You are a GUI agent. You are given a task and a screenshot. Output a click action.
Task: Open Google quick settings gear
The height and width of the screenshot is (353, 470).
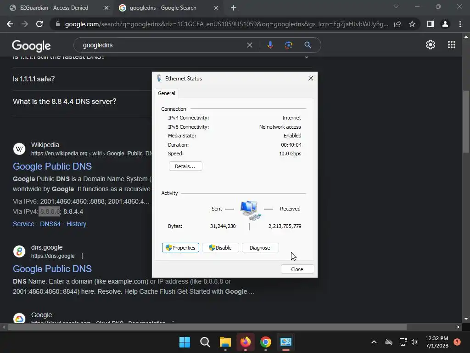coord(431,45)
